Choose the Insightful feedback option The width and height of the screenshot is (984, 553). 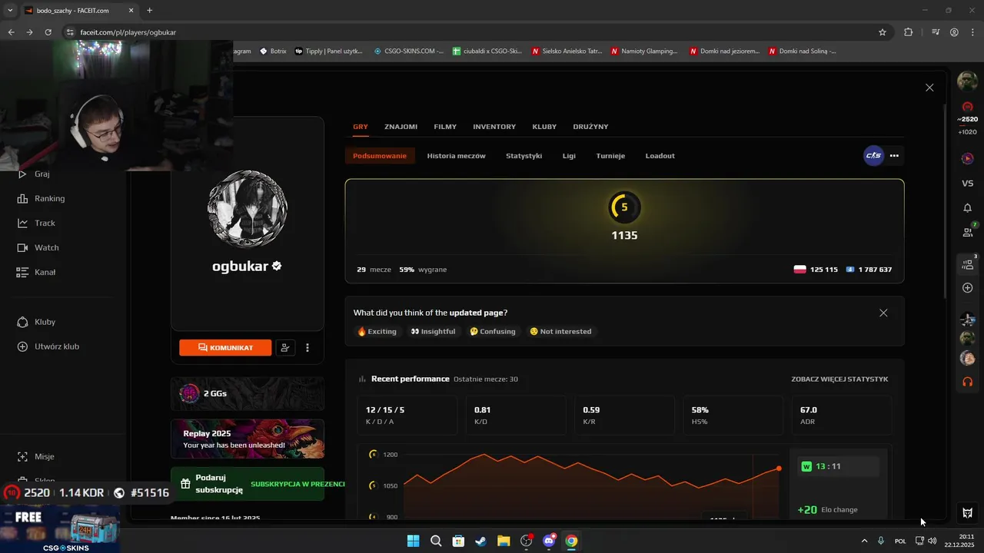433,332
